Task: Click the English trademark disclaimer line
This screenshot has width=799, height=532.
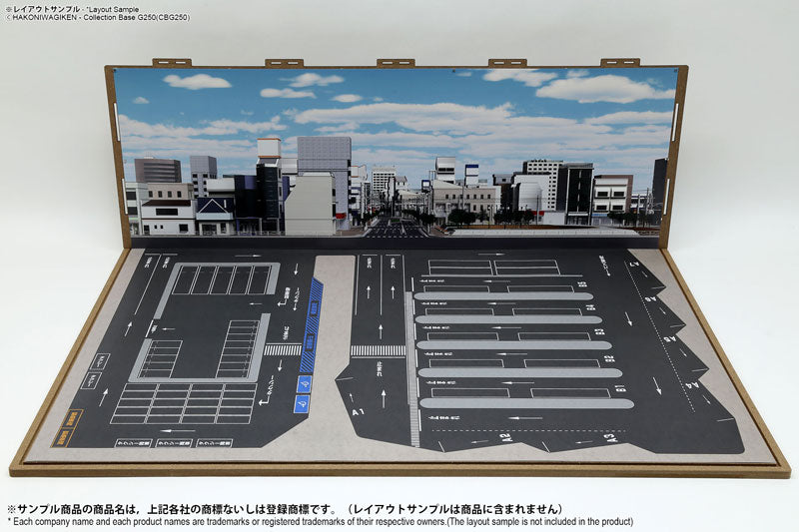Action: tap(320, 522)
